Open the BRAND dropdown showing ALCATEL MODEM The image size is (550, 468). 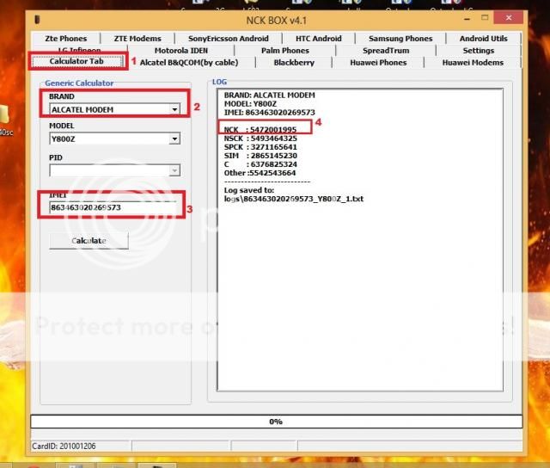click(x=114, y=110)
